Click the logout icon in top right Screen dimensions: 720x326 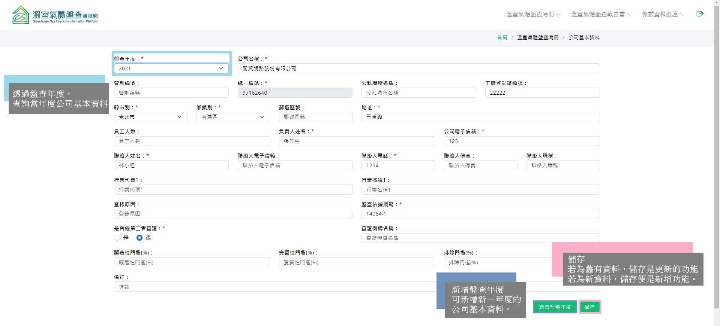point(700,14)
